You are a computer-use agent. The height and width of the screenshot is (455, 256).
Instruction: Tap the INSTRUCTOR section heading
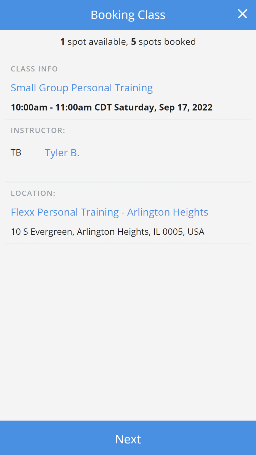point(38,130)
